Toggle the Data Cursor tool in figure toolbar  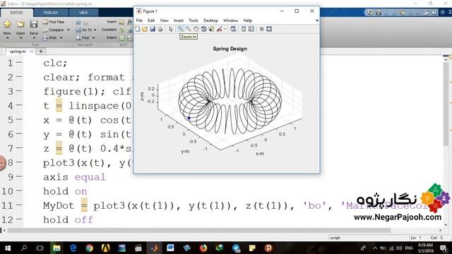pos(212,29)
